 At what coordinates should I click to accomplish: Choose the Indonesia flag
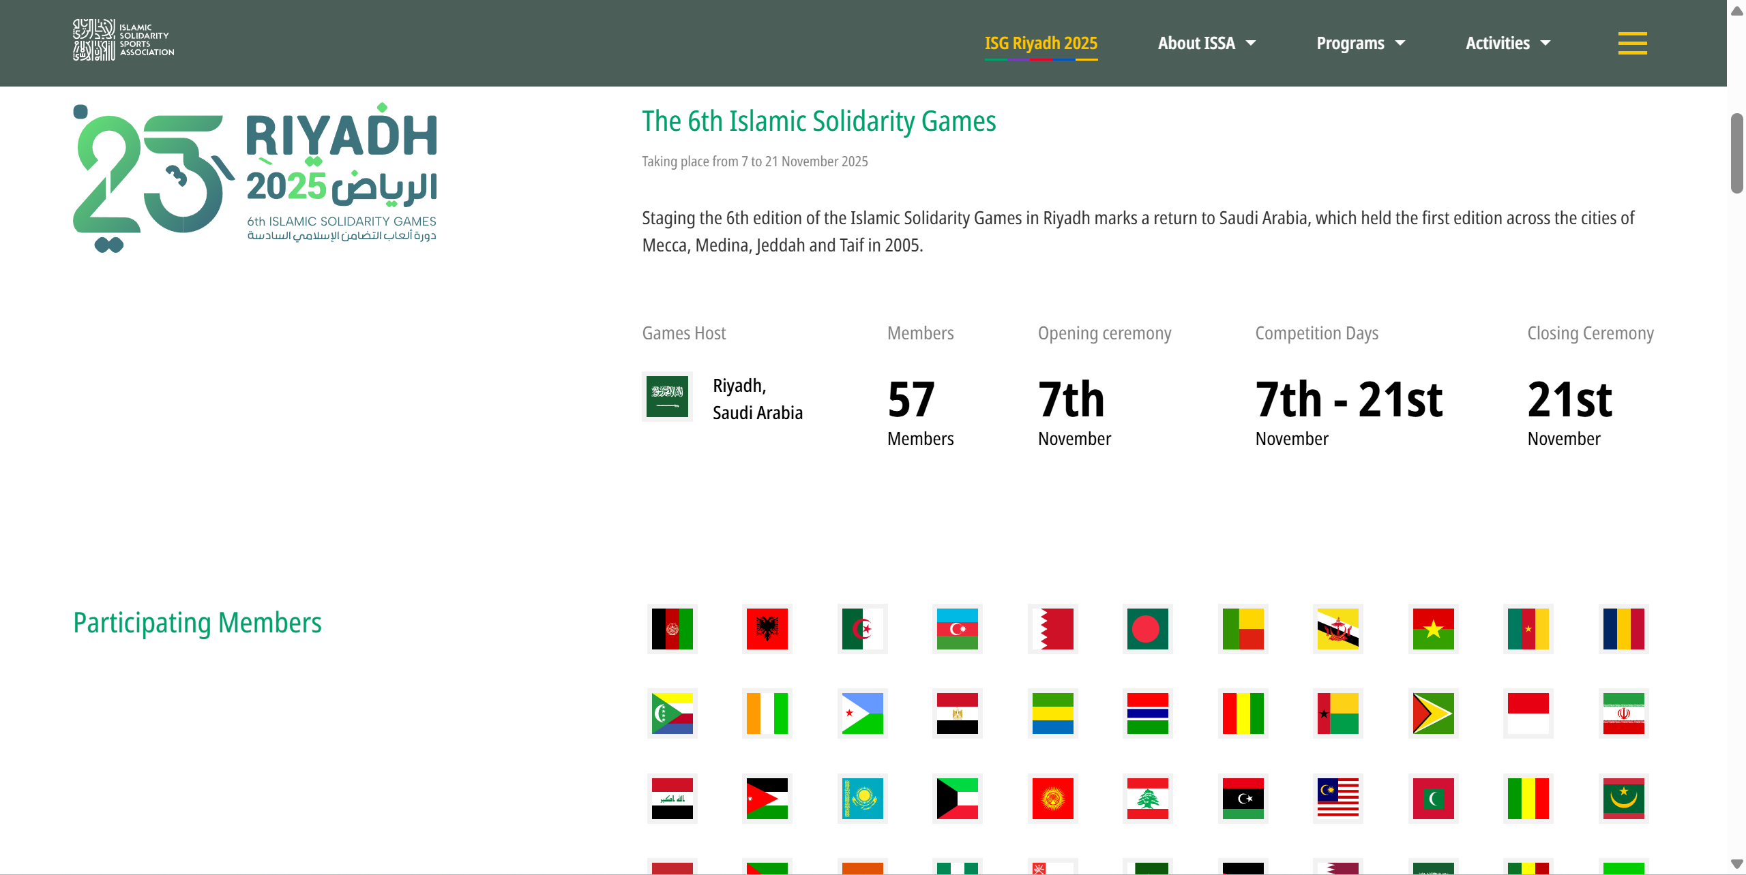[x=1528, y=713]
